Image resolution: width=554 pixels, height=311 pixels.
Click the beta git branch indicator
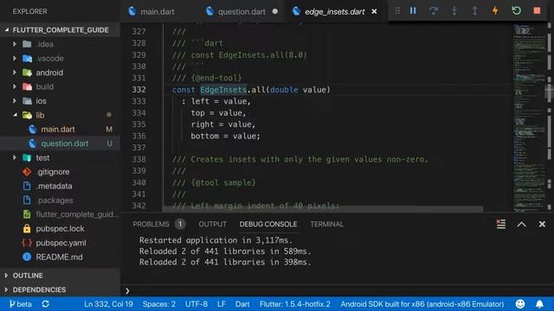pos(21,304)
